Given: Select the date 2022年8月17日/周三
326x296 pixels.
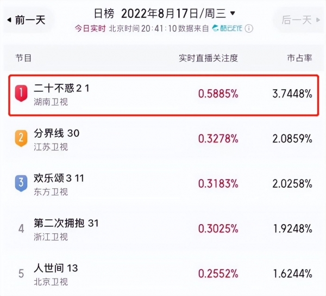Looking at the screenshot, I should pyautogui.click(x=174, y=13).
